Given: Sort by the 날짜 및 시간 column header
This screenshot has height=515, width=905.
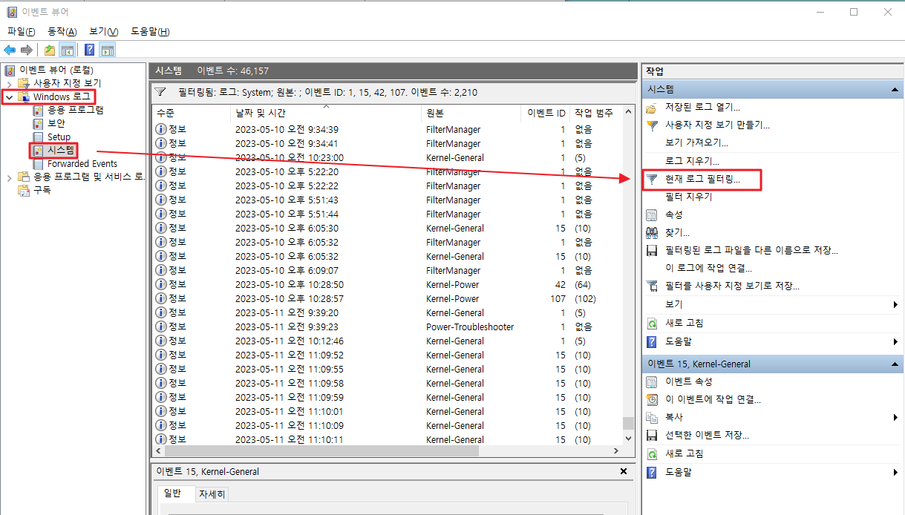Looking at the screenshot, I should (x=325, y=113).
